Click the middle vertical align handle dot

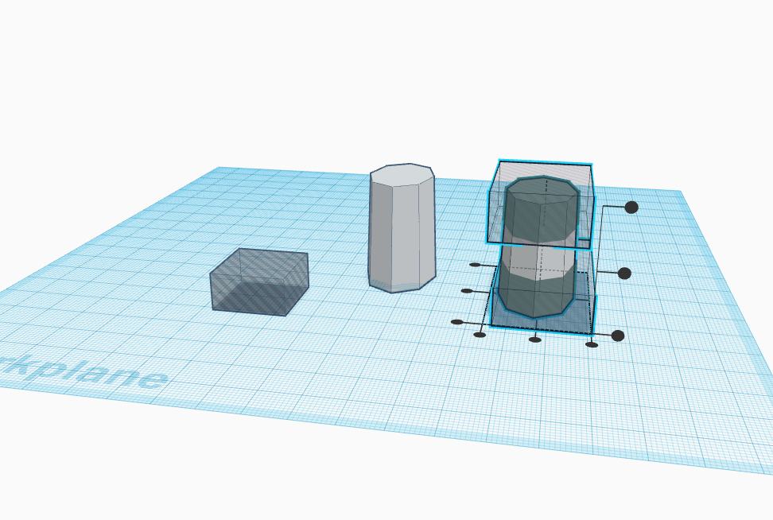(624, 273)
